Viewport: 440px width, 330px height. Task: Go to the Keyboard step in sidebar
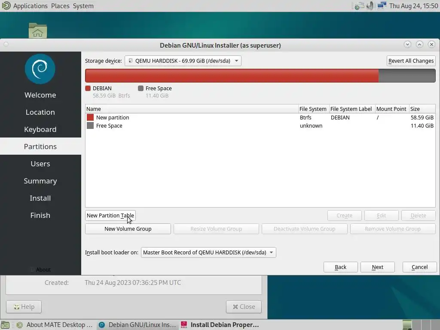pos(40,129)
